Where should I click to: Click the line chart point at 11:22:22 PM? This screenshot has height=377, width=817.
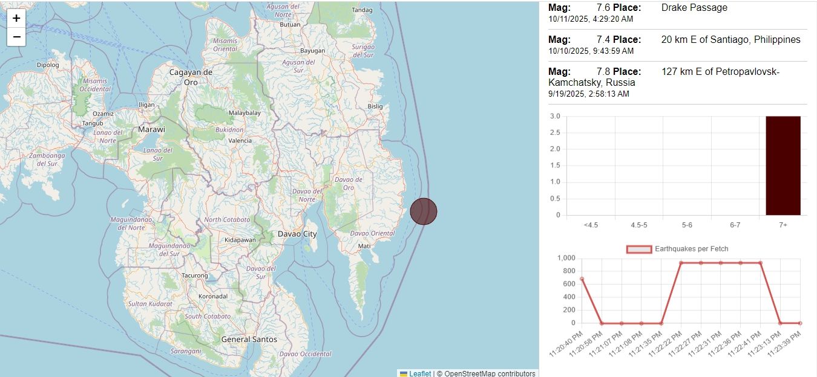point(681,263)
